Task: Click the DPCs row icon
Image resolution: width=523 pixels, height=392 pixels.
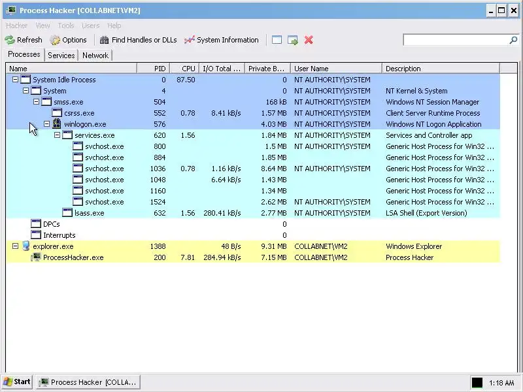Action: point(36,224)
